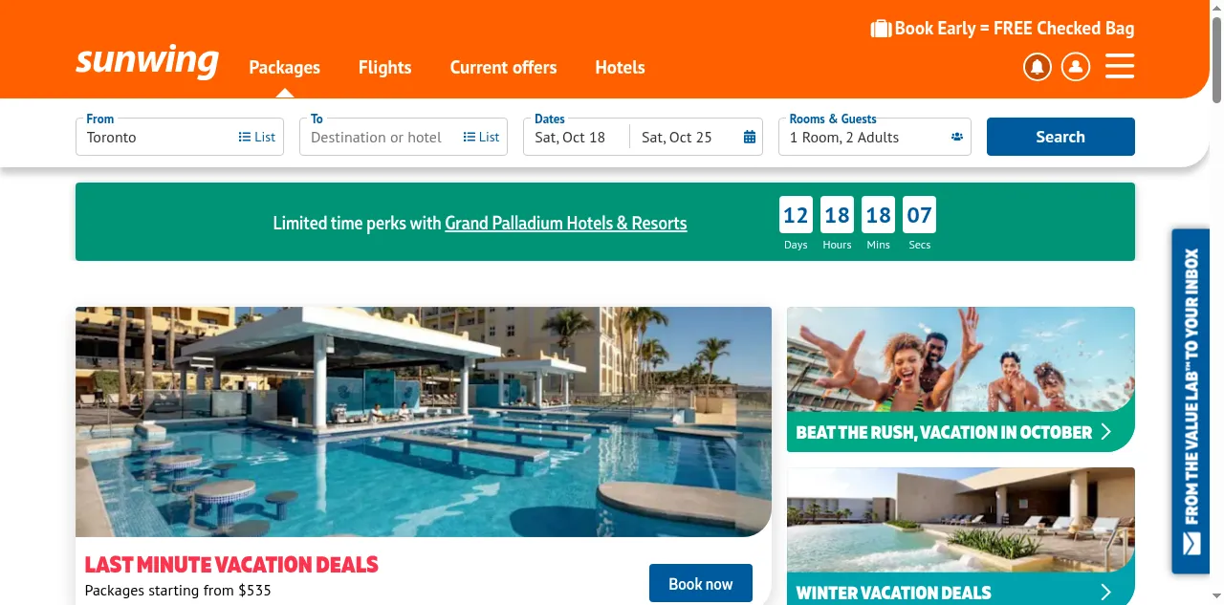Open the From departure List dropdown
This screenshot has width=1224, height=605.
pyautogui.click(x=257, y=137)
